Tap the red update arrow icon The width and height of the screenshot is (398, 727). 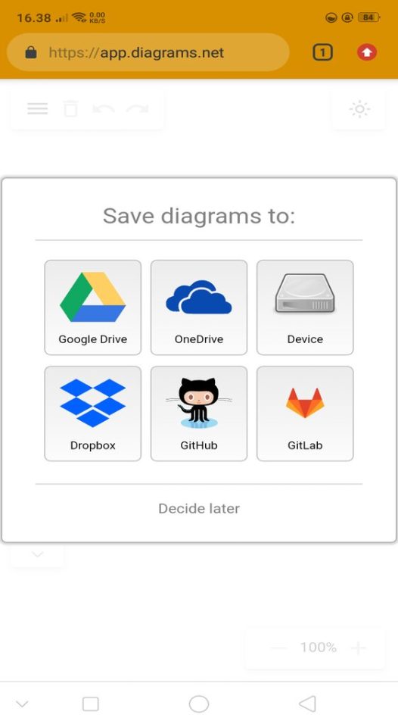coord(367,52)
